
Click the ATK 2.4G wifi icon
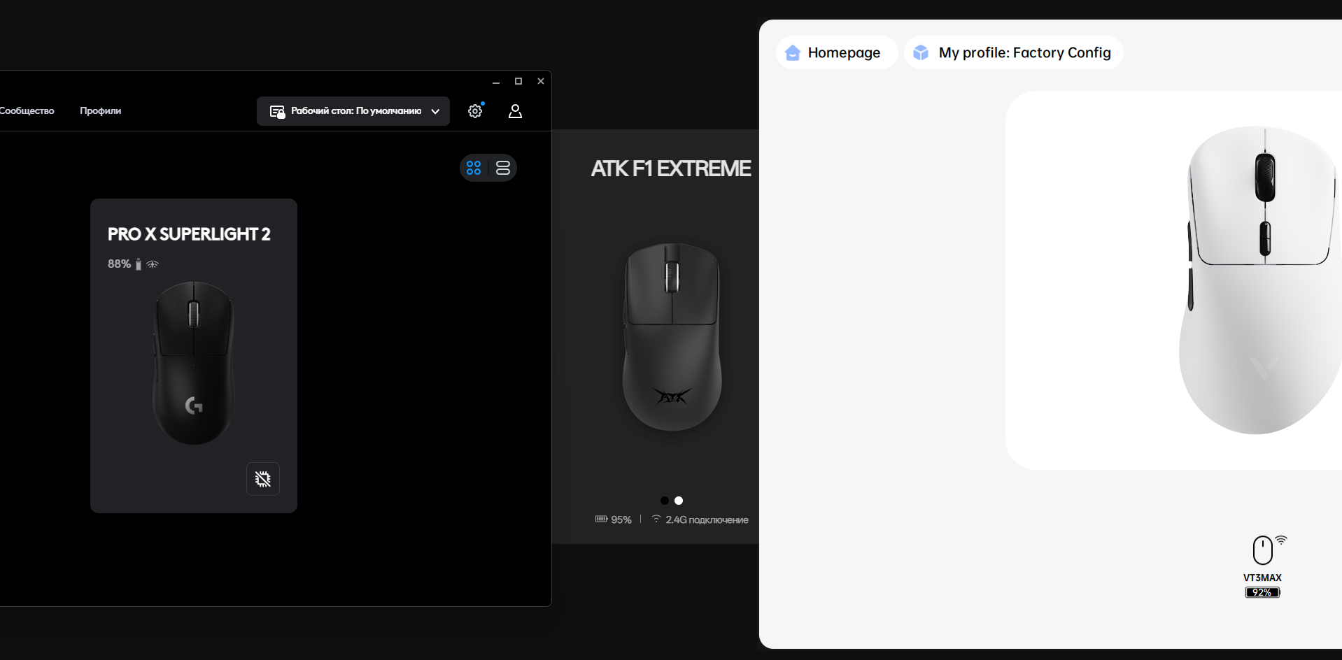pyautogui.click(x=656, y=519)
